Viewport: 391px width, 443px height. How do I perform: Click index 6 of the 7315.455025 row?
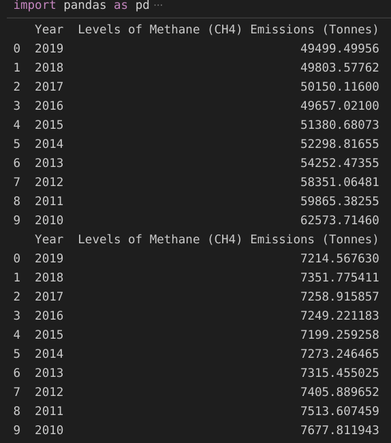coord(17,373)
